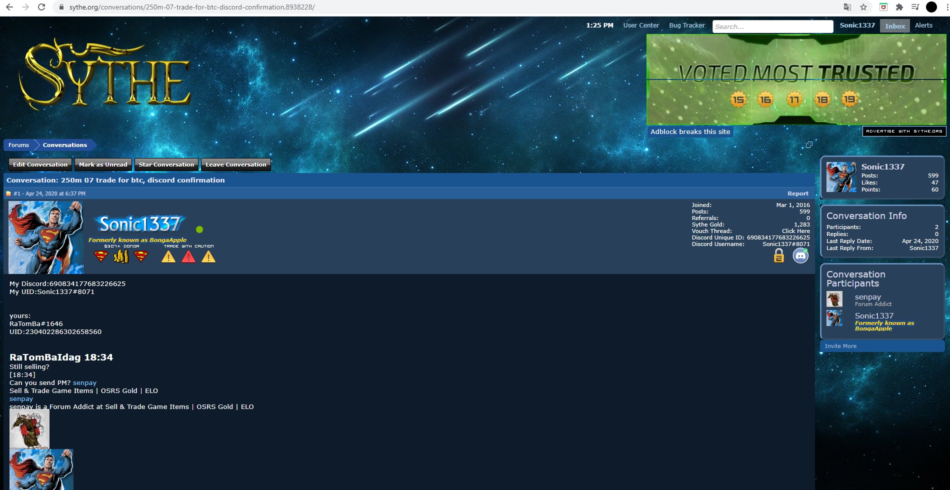Click the Voted Most Trusted banner

click(796, 79)
